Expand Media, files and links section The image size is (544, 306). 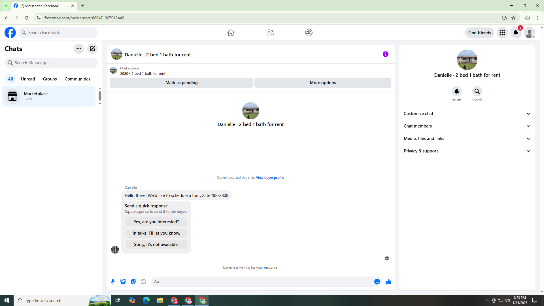[467, 139]
